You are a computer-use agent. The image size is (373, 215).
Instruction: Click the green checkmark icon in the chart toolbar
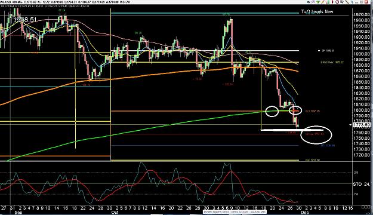[x=318, y=2]
